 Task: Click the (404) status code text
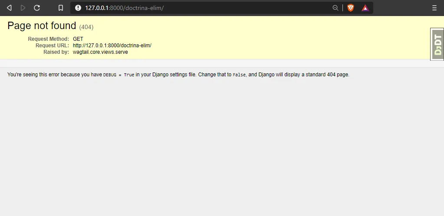pos(86,27)
